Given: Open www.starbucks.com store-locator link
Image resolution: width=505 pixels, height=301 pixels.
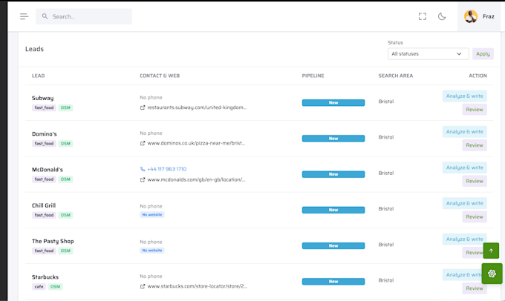Looking at the screenshot, I should click(197, 286).
